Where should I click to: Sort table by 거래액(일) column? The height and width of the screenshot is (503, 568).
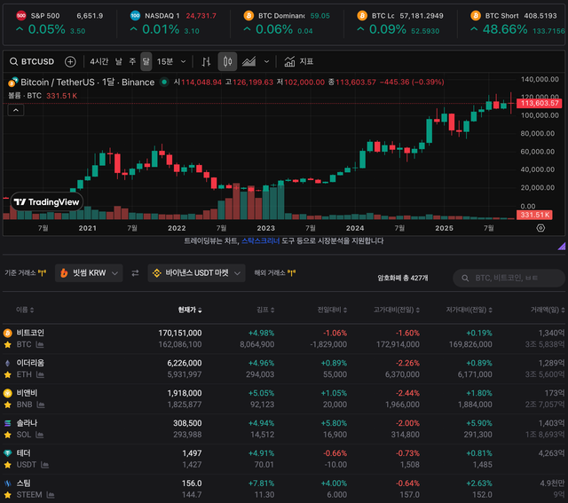tap(548, 310)
